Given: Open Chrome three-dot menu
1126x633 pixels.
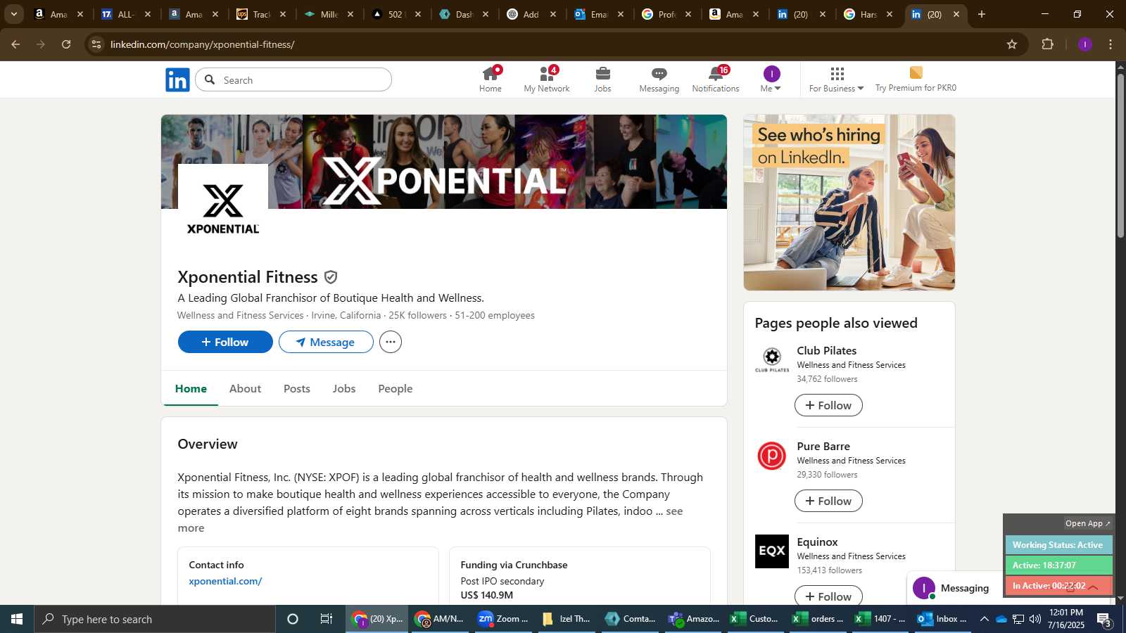Looking at the screenshot, I should pyautogui.click(x=1111, y=44).
